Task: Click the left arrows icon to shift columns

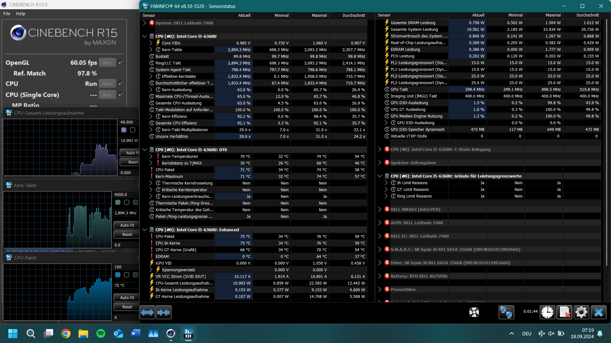Action: coord(147,312)
